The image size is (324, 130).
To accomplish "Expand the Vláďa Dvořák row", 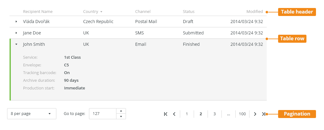I will [x=16, y=22].
